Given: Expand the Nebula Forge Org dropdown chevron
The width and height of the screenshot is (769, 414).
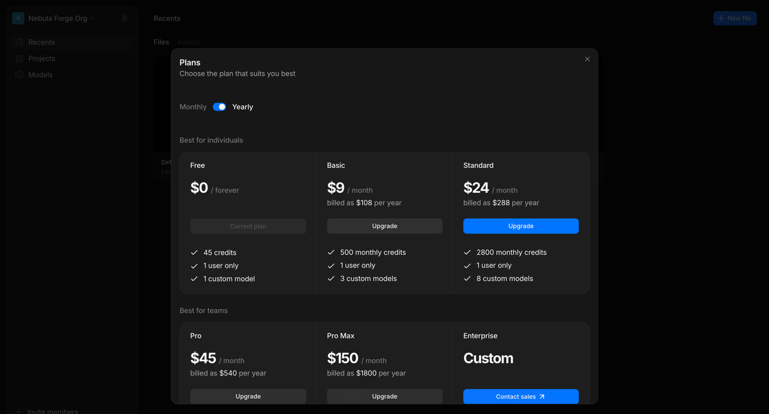Looking at the screenshot, I should click(x=93, y=19).
